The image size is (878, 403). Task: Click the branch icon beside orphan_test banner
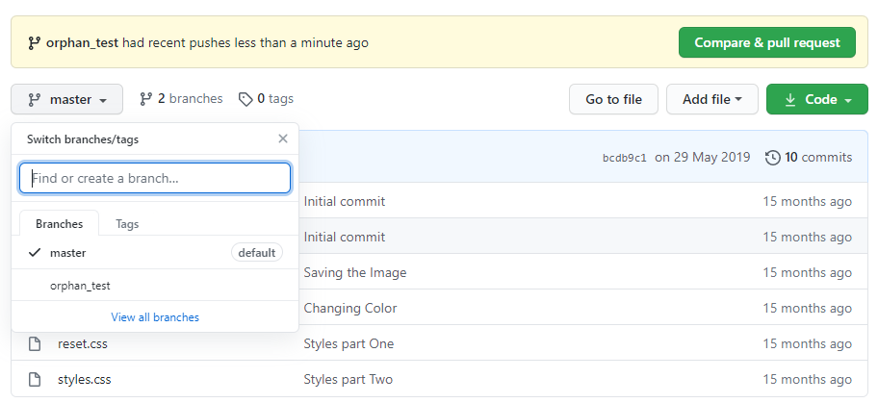35,42
